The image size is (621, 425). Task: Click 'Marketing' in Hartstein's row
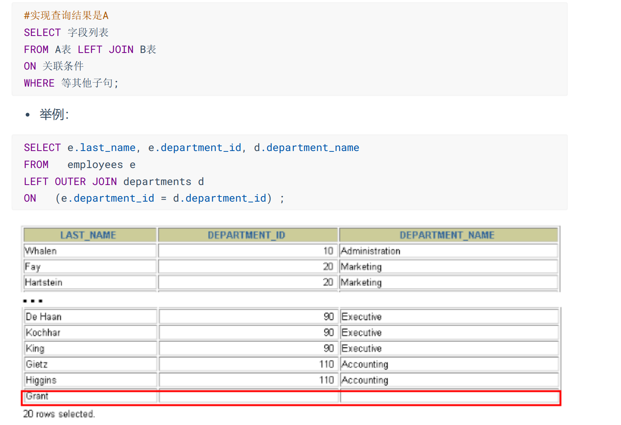pyautogui.click(x=361, y=282)
